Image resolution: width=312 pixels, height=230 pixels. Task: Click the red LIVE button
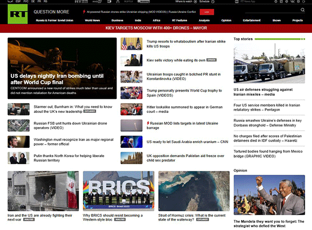(207, 12)
